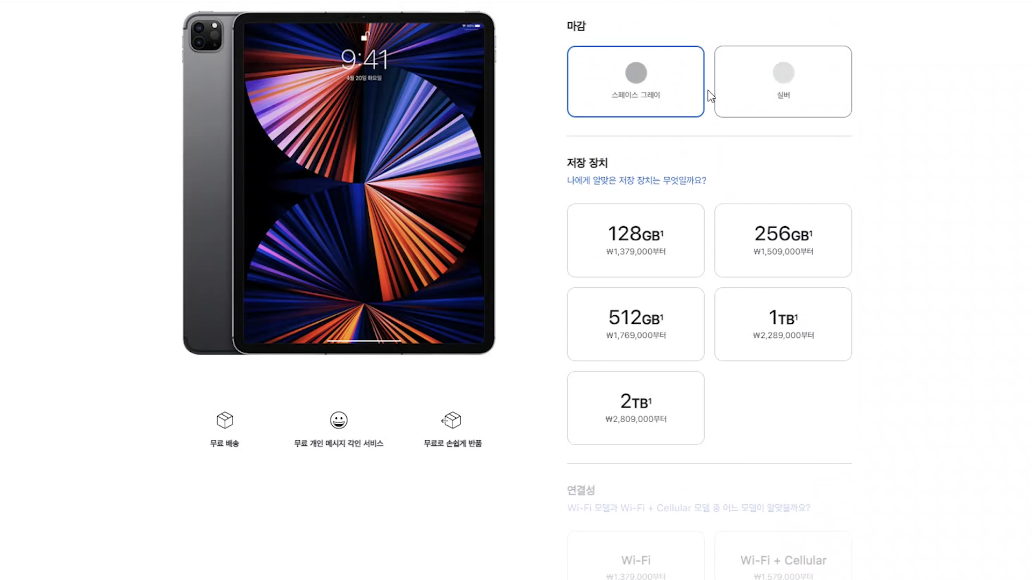Choose the 스페이스 그레이 finish option
Screen dimensions: 1032x580
636,82
